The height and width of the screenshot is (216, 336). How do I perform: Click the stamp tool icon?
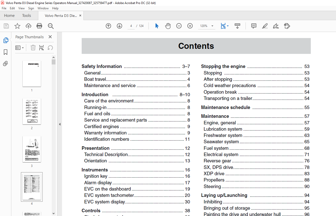(287, 26)
